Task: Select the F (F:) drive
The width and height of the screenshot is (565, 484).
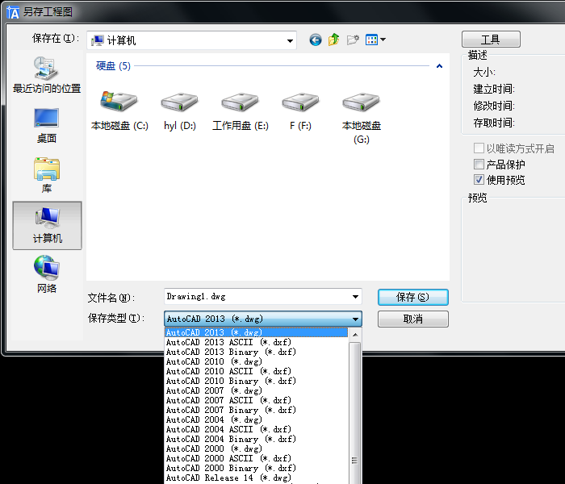Action: [300, 111]
